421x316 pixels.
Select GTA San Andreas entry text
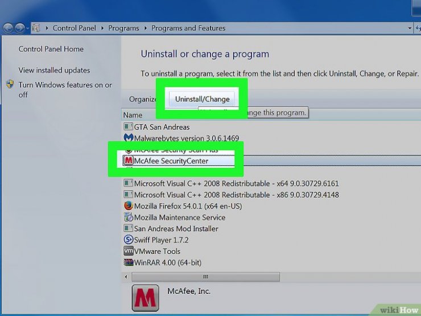point(162,127)
